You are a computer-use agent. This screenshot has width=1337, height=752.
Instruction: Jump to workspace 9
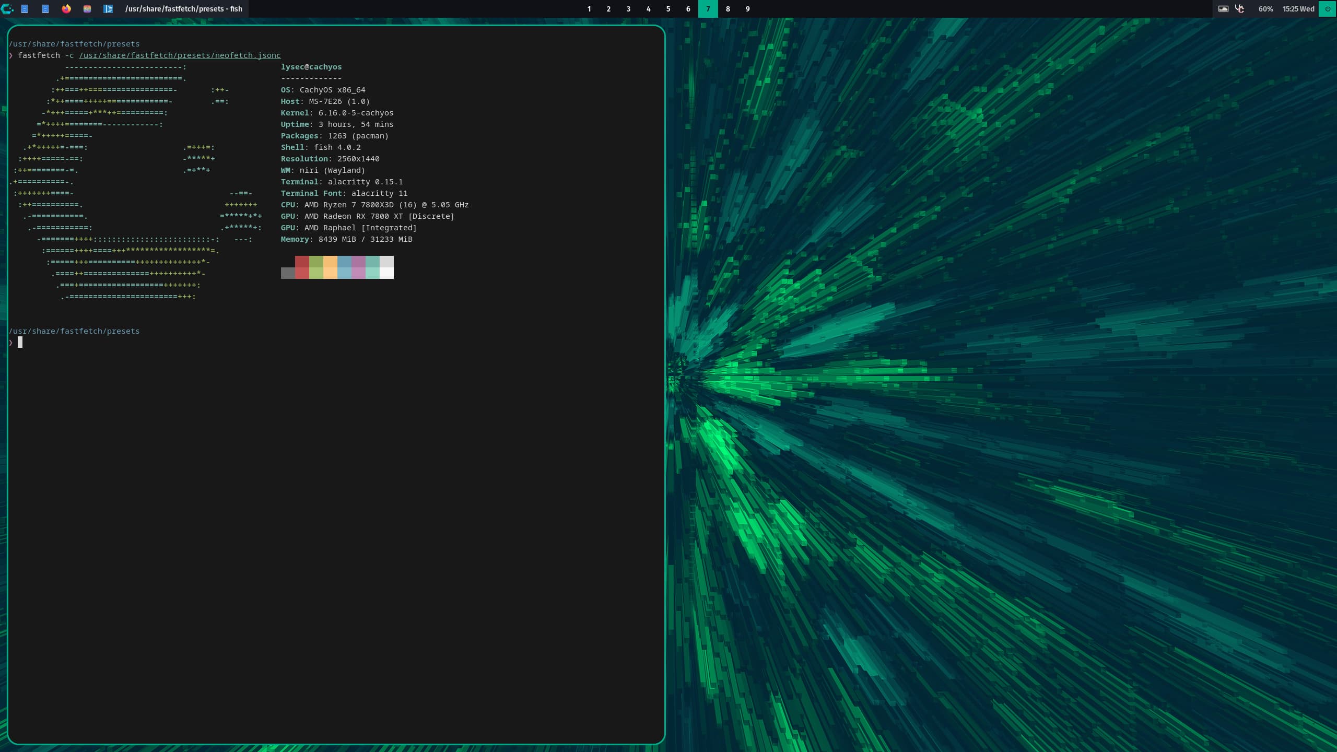[x=747, y=9]
